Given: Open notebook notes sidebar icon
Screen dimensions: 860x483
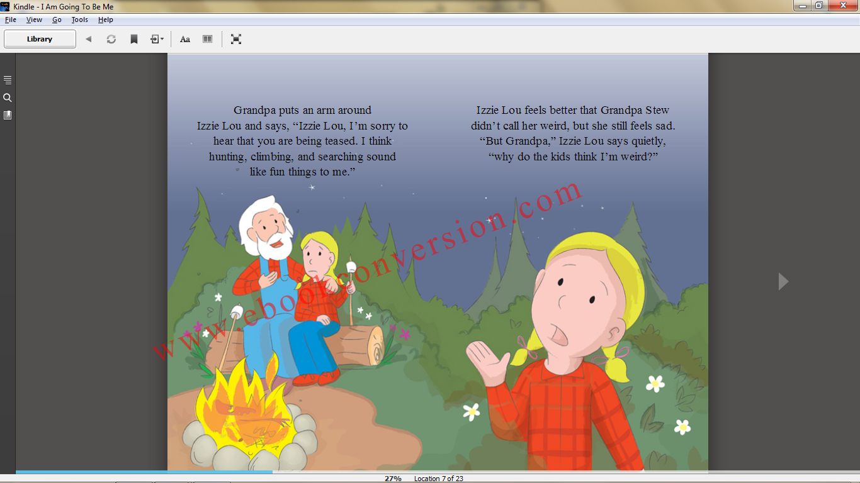Looking at the screenshot, I should click(8, 115).
